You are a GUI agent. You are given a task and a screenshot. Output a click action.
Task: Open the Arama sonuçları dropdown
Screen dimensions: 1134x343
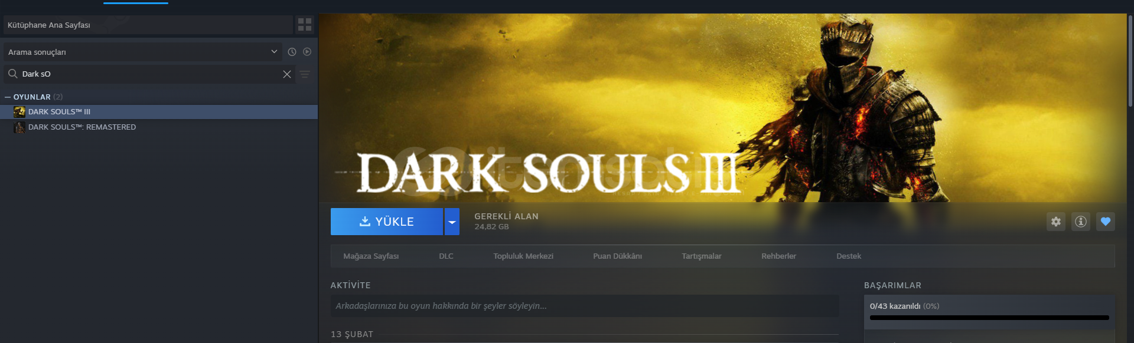pyautogui.click(x=143, y=52)
